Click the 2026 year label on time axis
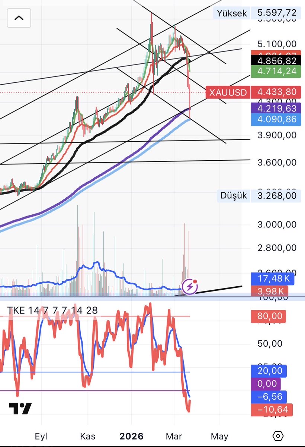The width and height of the screenshot is (305, 447). (x=131, y=436)
